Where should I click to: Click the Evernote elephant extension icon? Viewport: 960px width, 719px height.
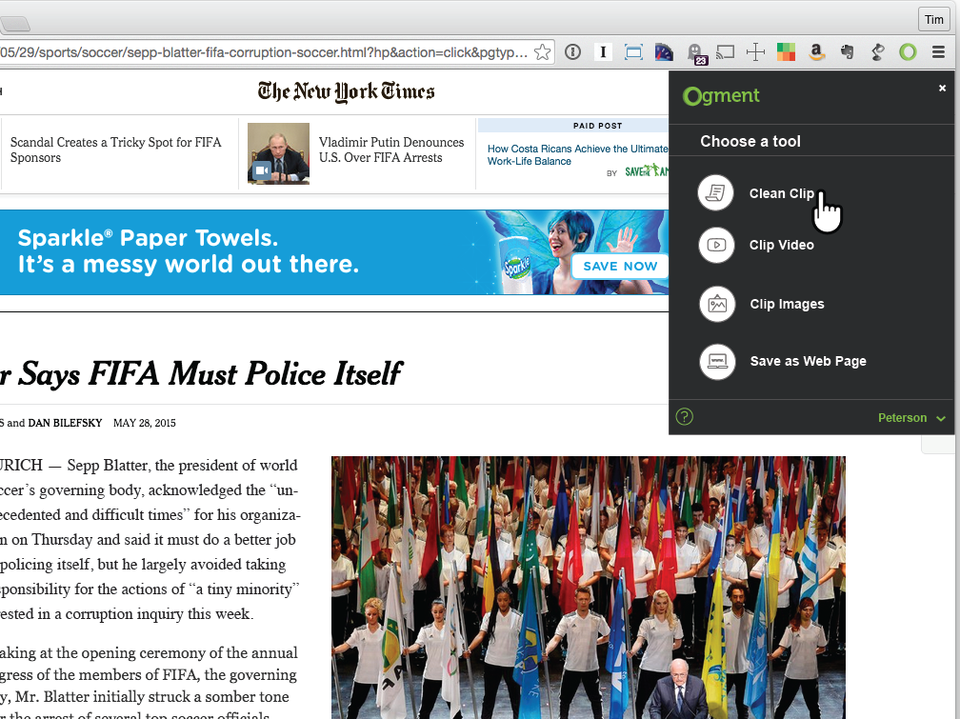(x=848, y=52)
